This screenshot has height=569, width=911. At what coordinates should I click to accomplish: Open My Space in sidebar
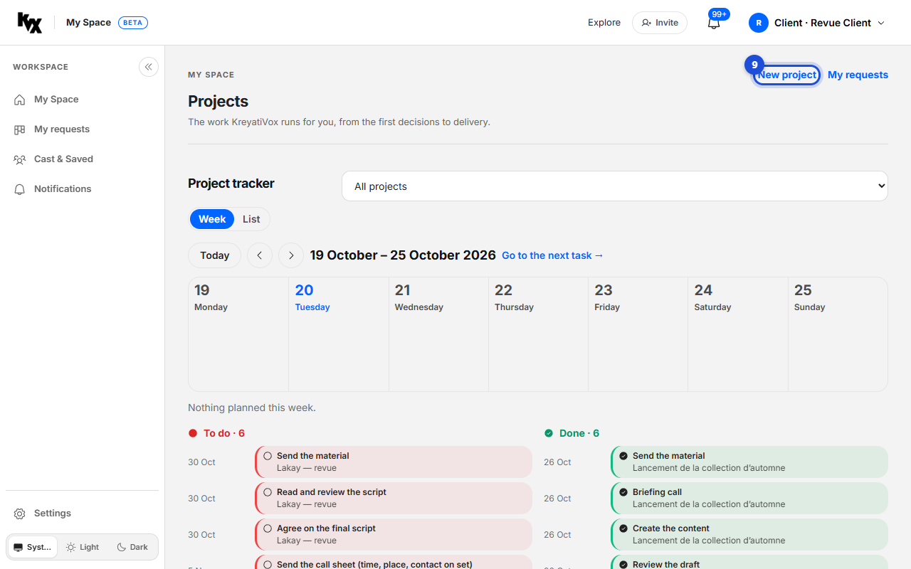(x=83, y=100)
